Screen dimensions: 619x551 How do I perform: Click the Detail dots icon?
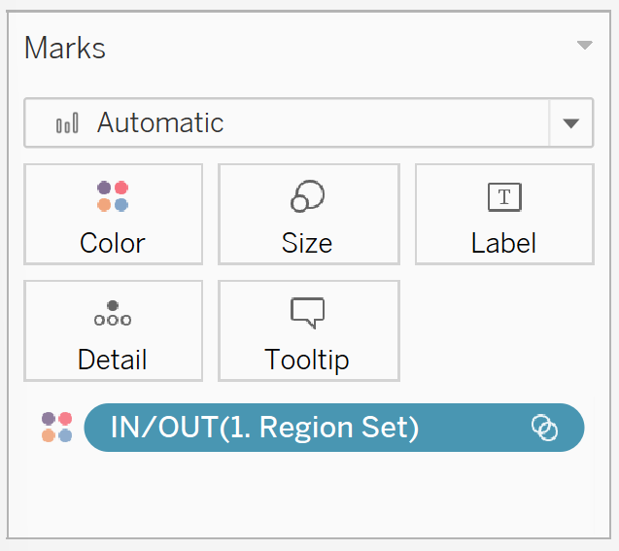click(x=113, y=313)
